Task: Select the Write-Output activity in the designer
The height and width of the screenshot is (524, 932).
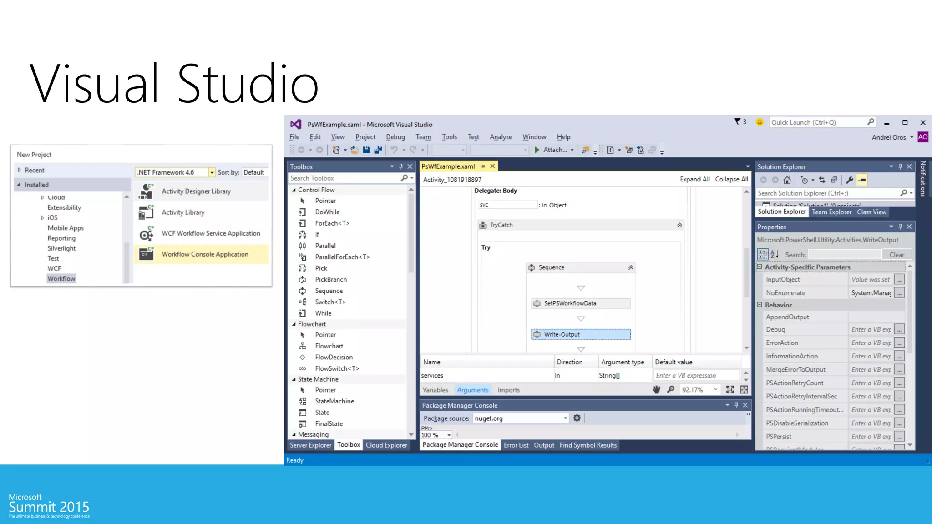Action: click(581, 334)
